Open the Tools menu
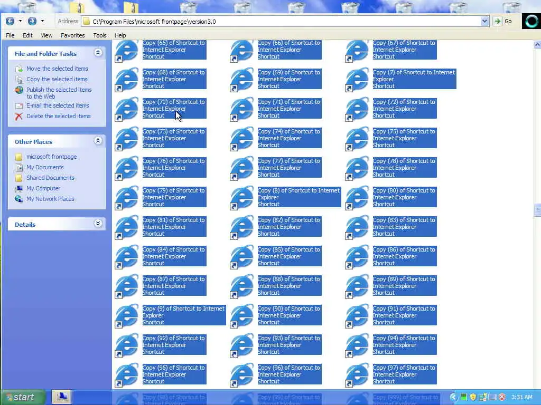 click(100, 35)
